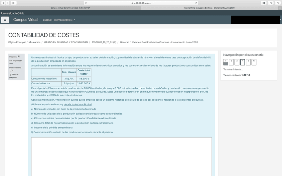The height and width of the screenshot is (176, 282).
Task: Flag question with Marcar pregunta icon
Action: (x=10, y=74)
